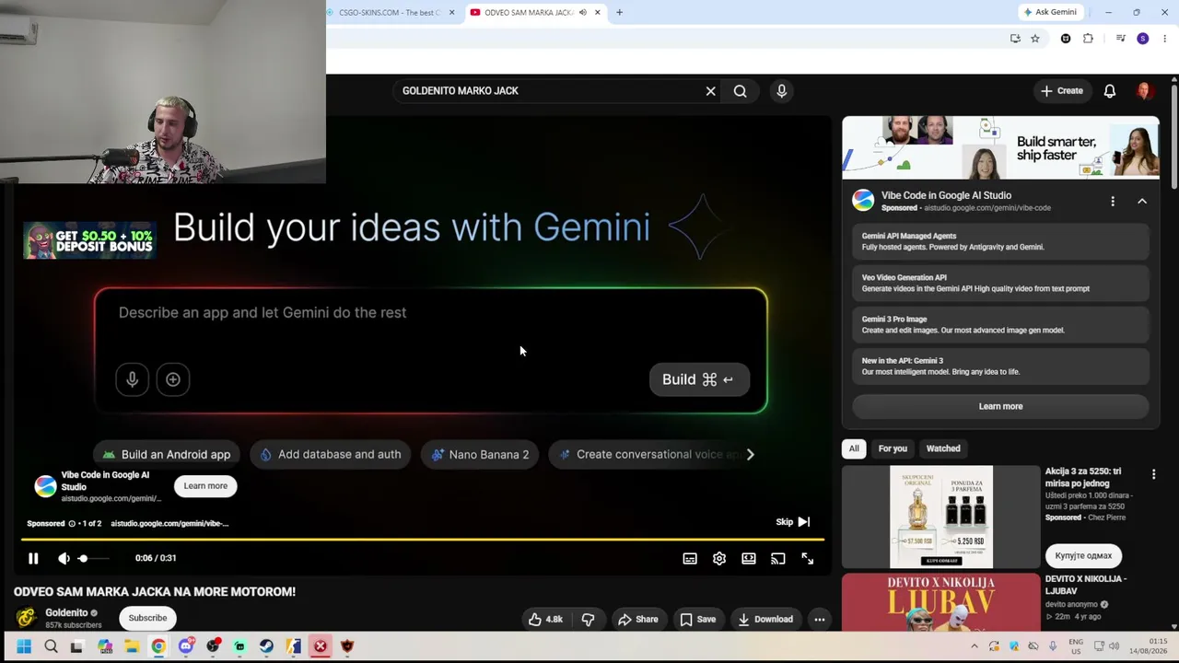Screen dimensions: 1179x663
Task: Open the Gemini 3 Pro Image link
Action: tap(1000, 325)
